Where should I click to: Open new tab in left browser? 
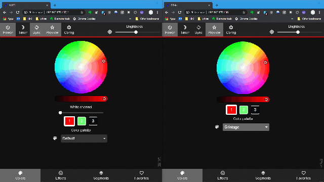pyautogui.click(x=55, y=5)
